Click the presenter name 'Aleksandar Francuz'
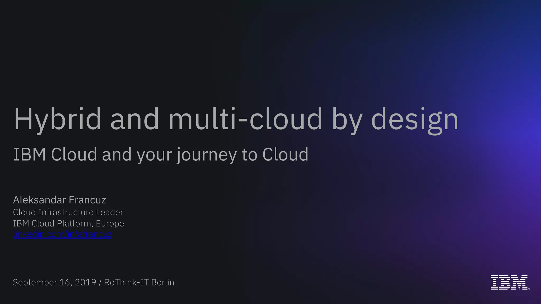Viewport: 541px width, 304px height. [x=59, y=200]
